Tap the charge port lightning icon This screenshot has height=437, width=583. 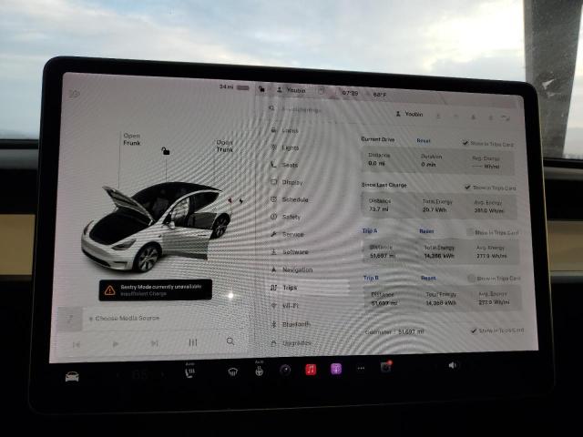[230, 199]
